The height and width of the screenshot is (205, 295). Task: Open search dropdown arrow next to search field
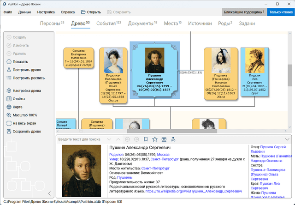(x=109, y=139)
